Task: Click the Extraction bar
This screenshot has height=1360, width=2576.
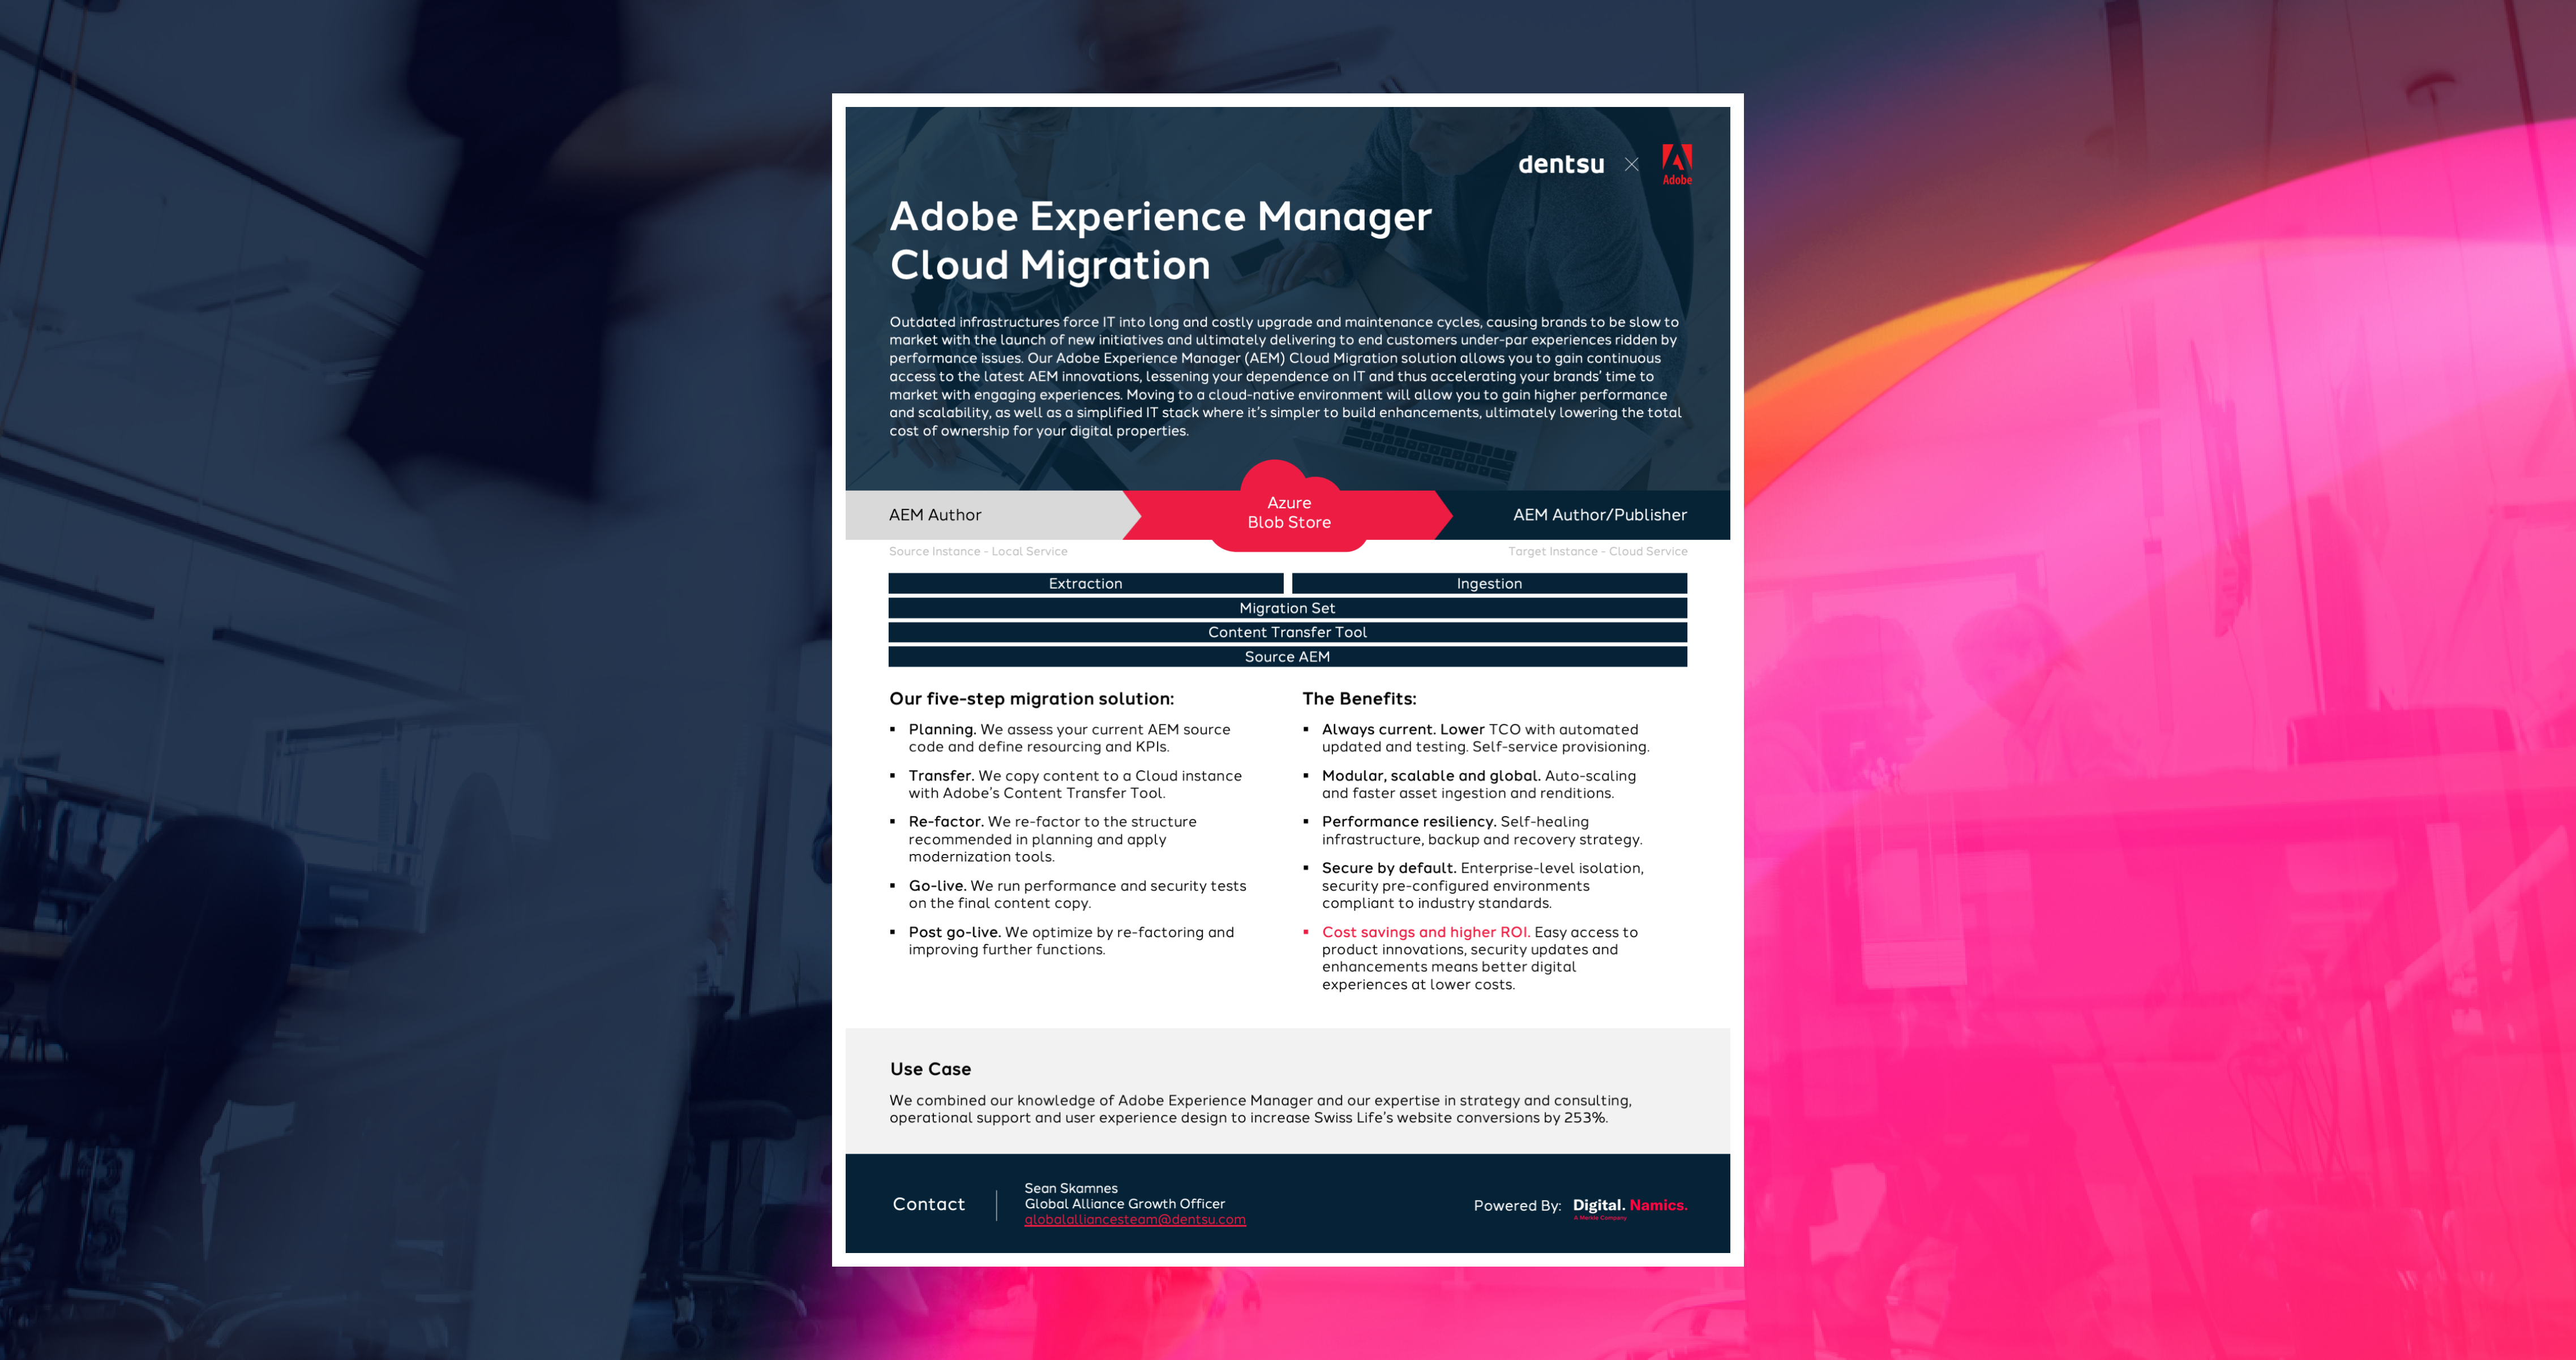Action: coord(1085,584)
